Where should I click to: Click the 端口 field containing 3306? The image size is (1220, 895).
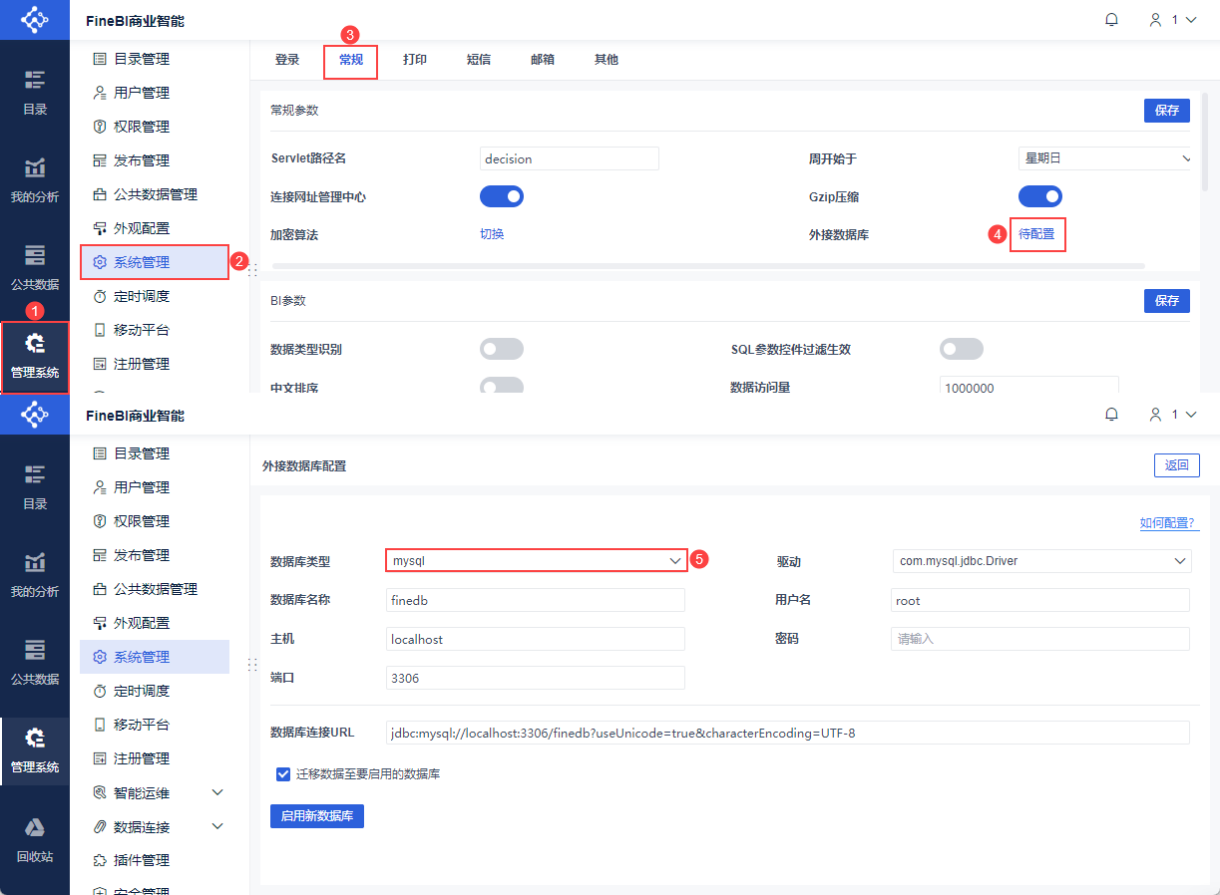(x=536, y=678)
